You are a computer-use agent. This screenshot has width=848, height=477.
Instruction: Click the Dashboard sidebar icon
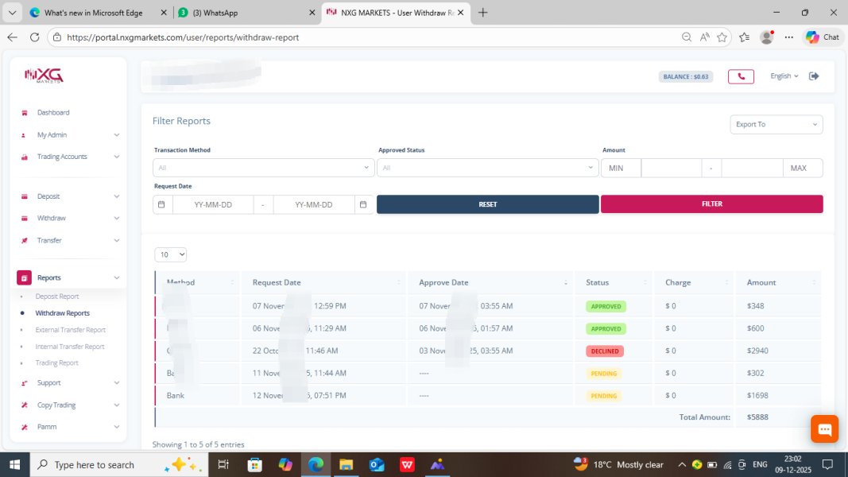(25, 113)
